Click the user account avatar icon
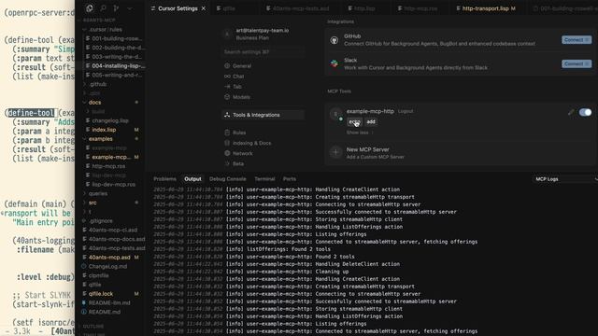 click(x=227, y=34)
